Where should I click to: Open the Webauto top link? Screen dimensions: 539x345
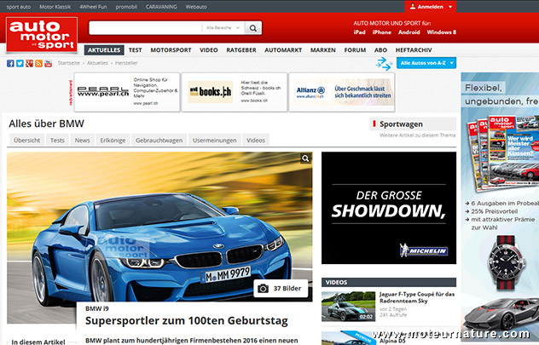pyautogui.click(x=196, y=7)
